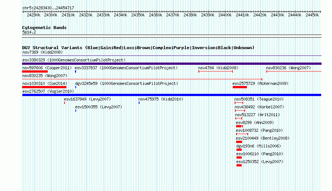Click nsv1030310 (Coe2014) label

45,83
